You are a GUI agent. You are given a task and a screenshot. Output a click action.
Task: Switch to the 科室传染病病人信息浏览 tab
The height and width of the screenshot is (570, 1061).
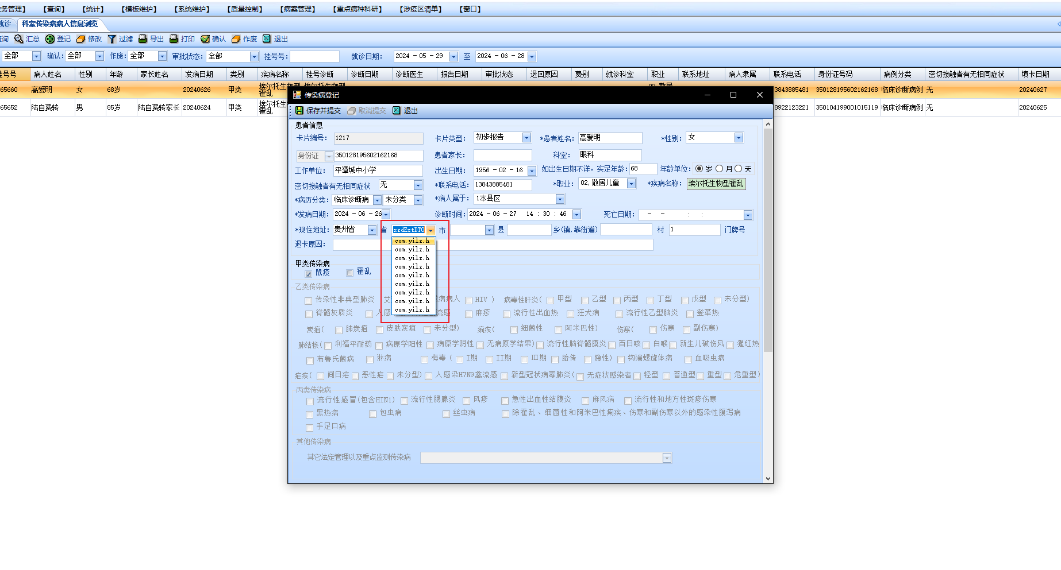[x=60, y=24]
